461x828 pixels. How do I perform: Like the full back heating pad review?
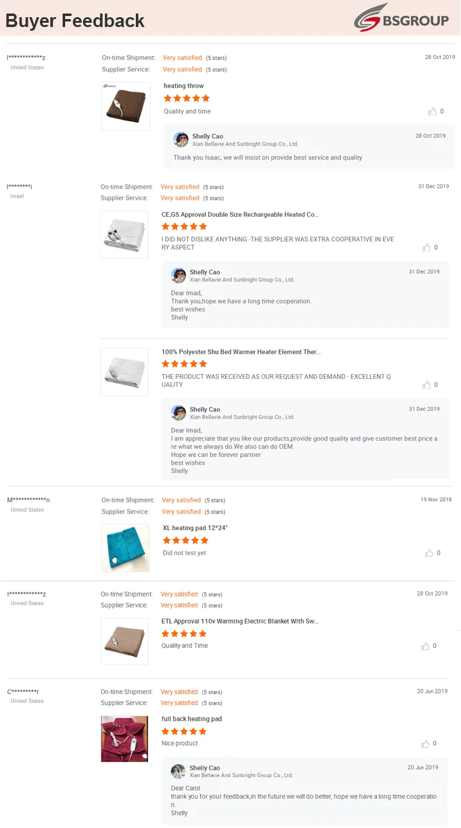[x=425, y=744]
